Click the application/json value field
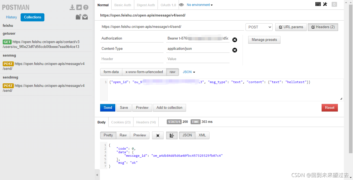 tap(198, 49)
